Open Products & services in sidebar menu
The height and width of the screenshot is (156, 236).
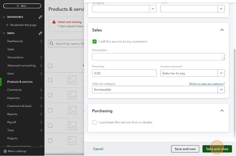[x=20, y=82]
